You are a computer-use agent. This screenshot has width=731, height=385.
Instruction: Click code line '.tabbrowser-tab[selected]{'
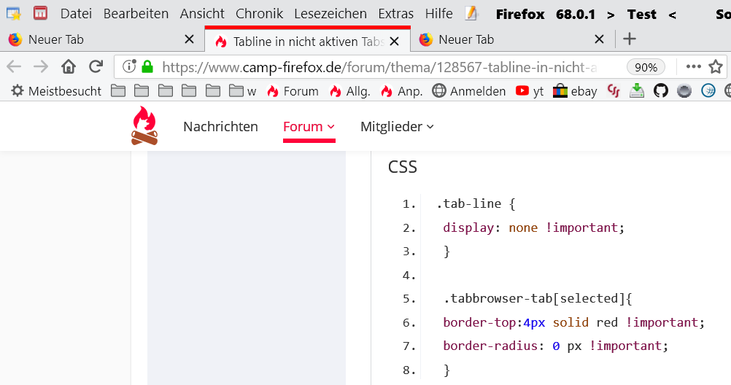(x=538, y=298)
